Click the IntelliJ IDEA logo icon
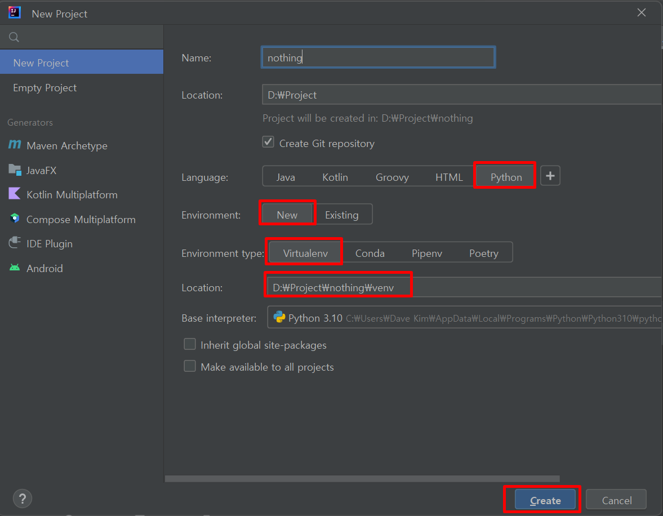Screen dimensions: 663x516 coord(15,13)
